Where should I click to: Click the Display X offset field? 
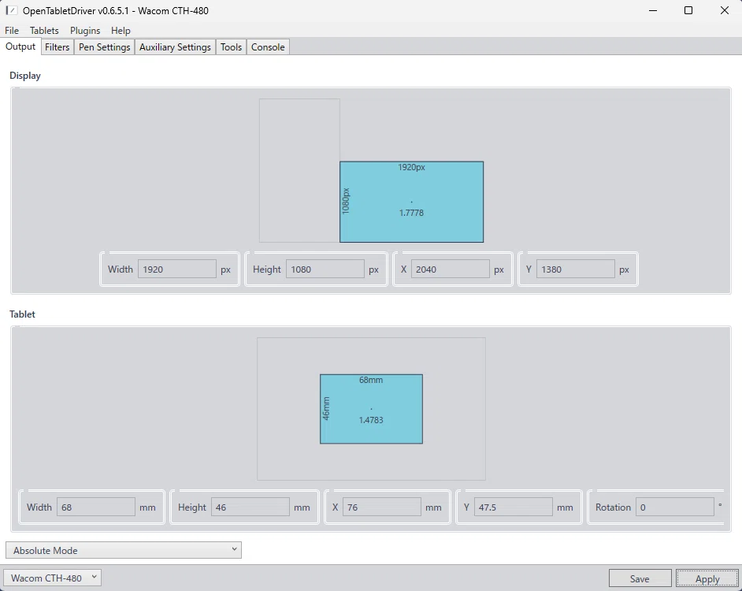[450, 269]
